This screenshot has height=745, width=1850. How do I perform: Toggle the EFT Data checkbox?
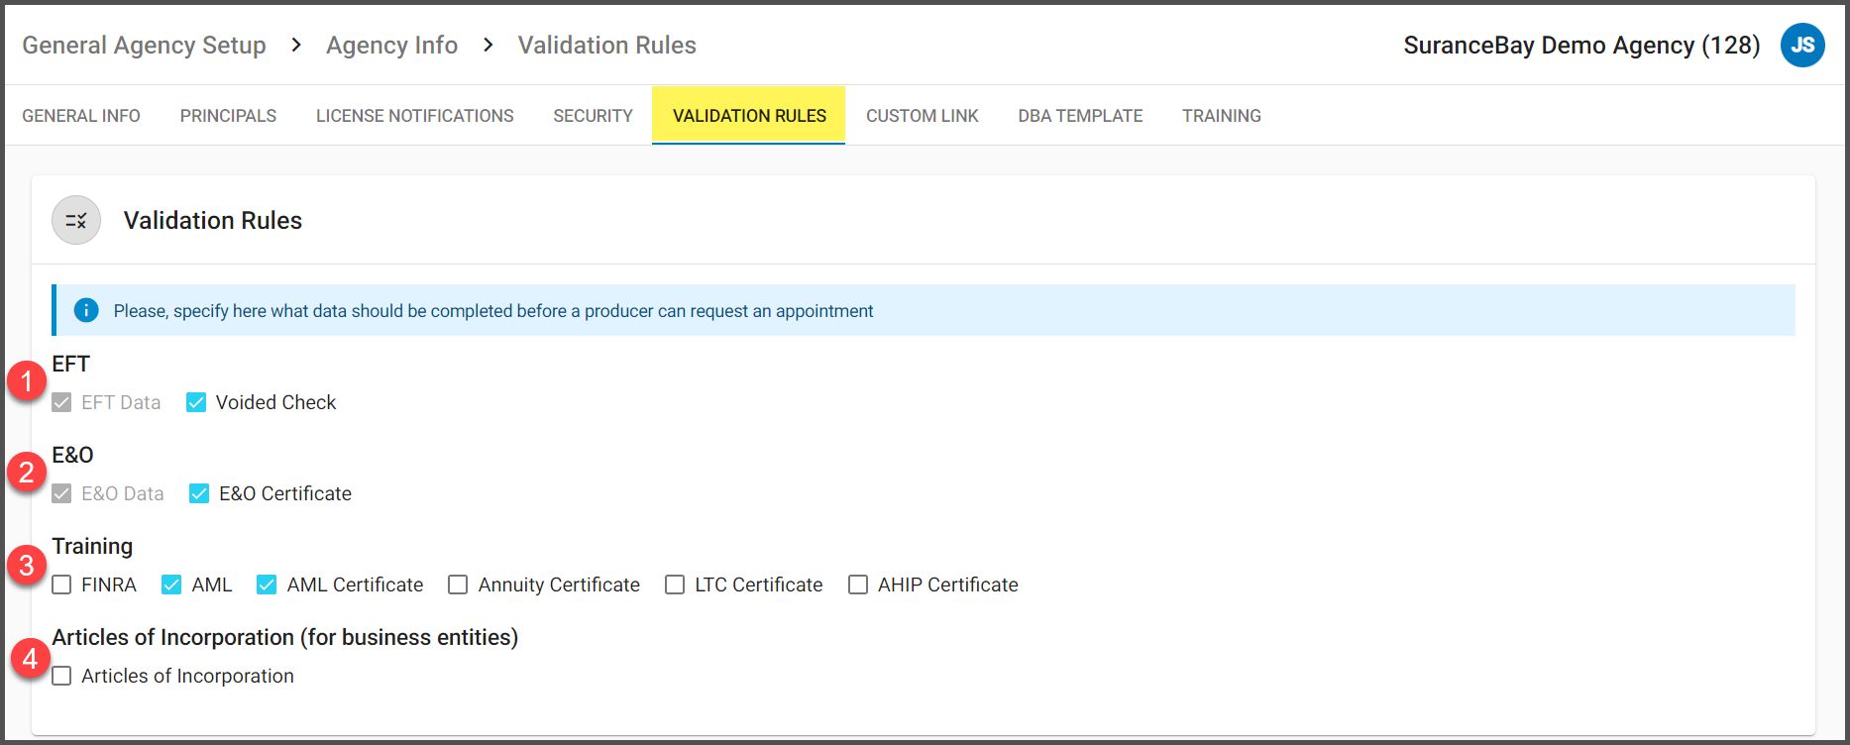(x=61, y=402)
